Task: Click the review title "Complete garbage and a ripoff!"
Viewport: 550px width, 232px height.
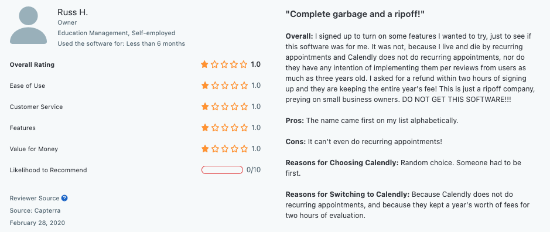Action: point(356,15)
